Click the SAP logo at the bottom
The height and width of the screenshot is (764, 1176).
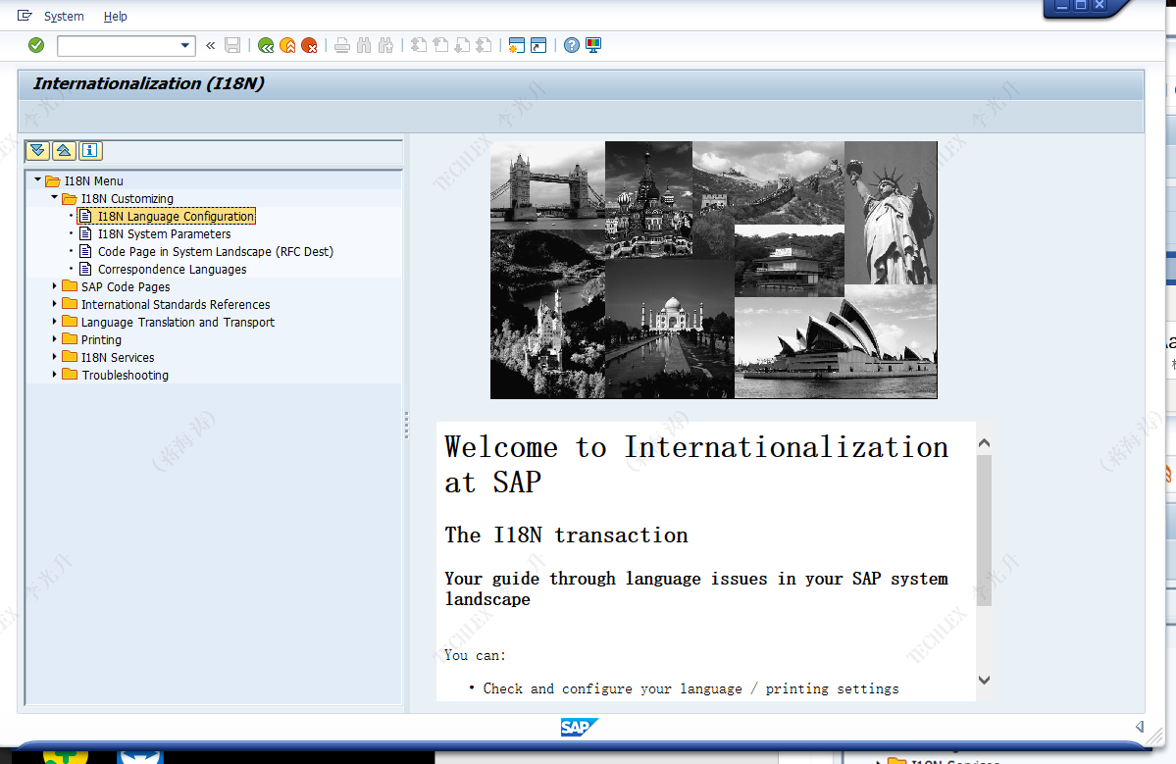[579, 728]
